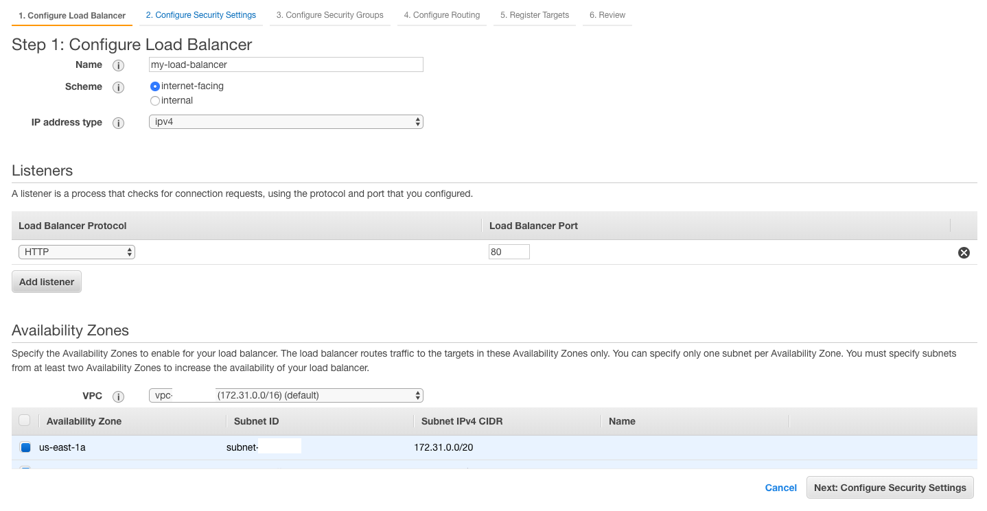
Task: Click the info icon beside Scheme
Action: pyautogui.click(x=118, y=87)
